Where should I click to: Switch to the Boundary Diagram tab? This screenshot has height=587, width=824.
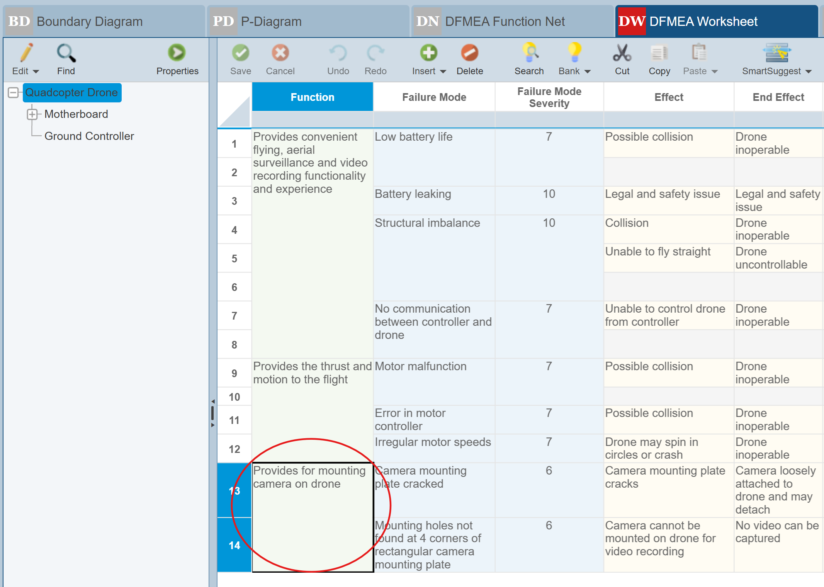coord(90,22)
